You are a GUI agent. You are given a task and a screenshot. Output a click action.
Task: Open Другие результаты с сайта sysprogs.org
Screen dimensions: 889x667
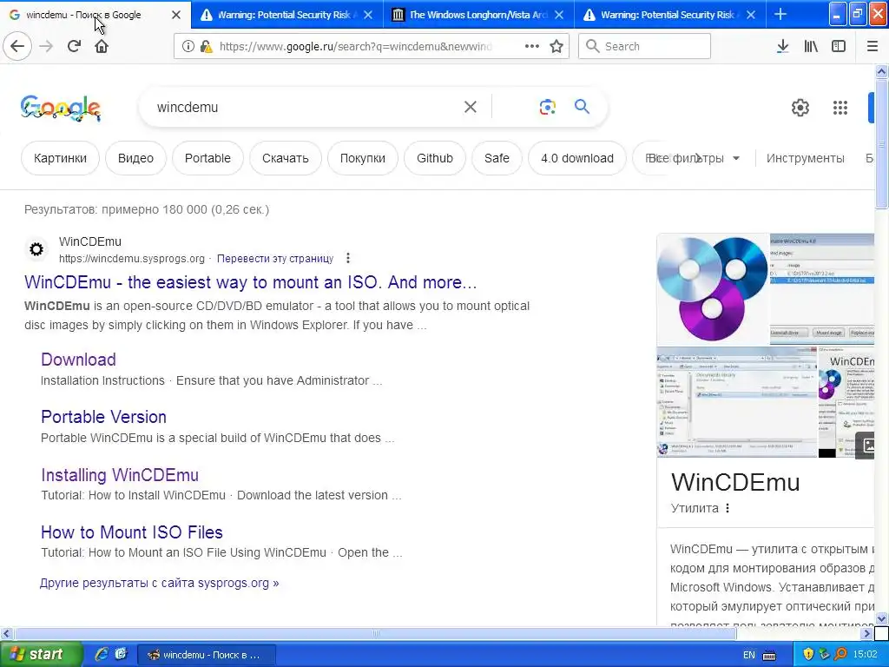pos(160,583)
